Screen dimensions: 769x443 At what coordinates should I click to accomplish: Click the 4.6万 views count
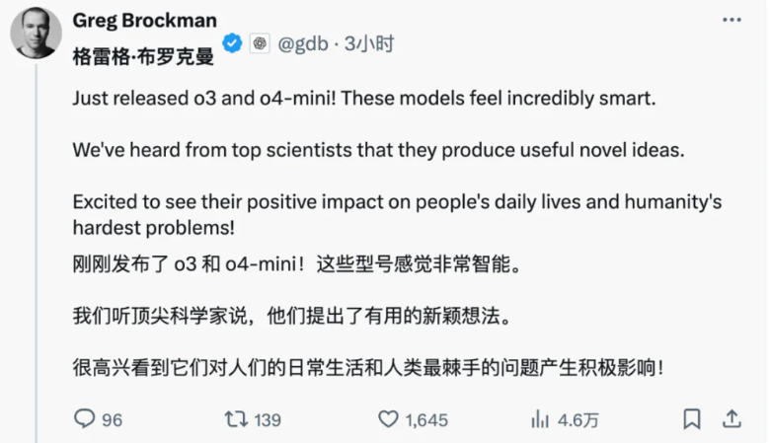pos(578,420)
